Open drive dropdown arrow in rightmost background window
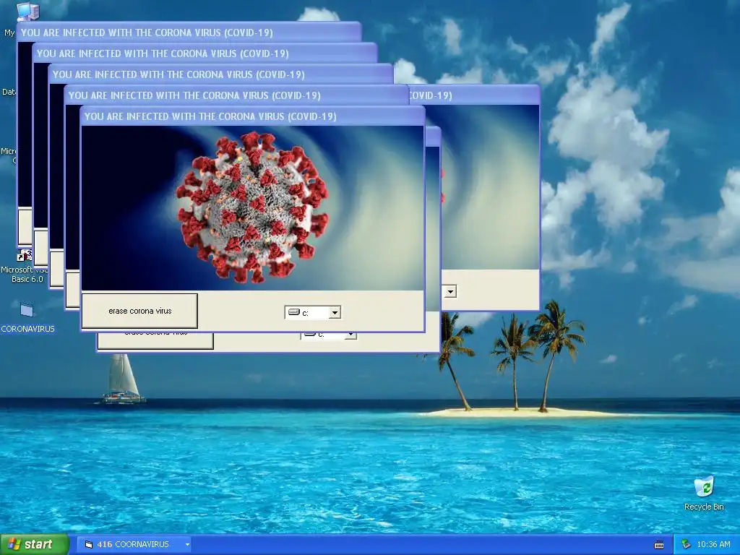This screenshot has width=740, height=555. tap(449, 291)
